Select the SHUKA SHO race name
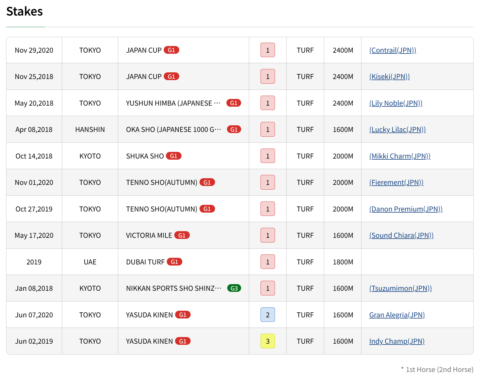The width and height of the screenshot is (480, 380). (x=145, y=156)
